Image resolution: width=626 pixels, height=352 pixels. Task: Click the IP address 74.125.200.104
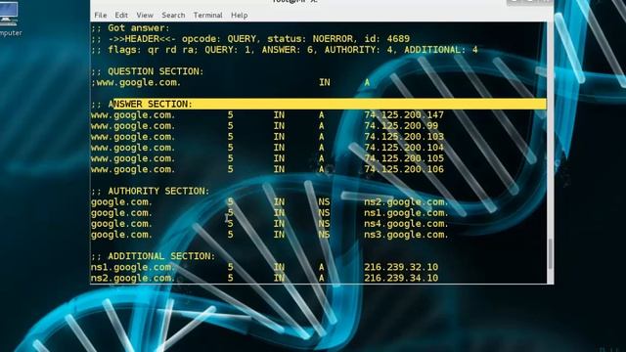pyautogui.click(x=404, y=148)
